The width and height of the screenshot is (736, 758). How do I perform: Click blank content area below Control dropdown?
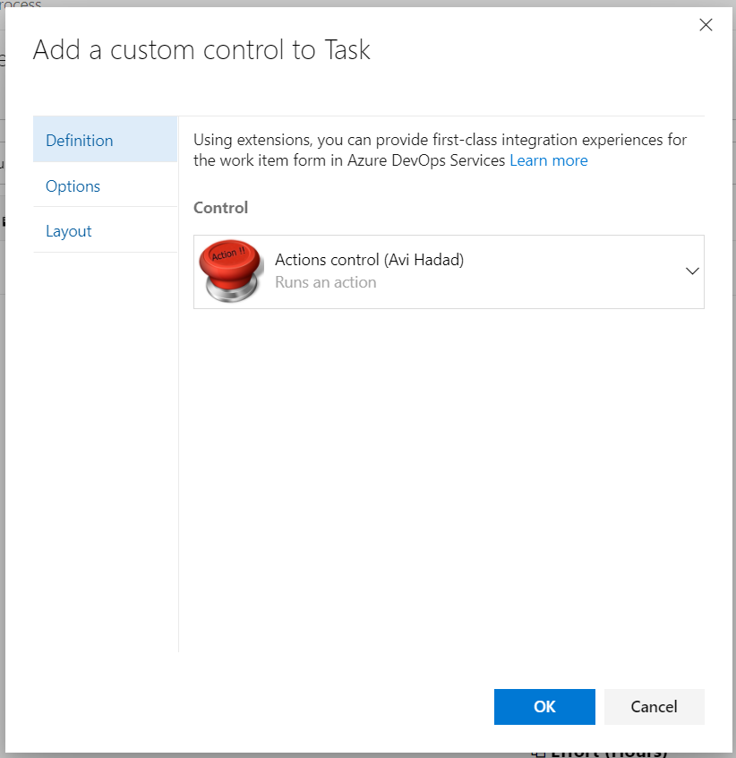pos(448,475)
